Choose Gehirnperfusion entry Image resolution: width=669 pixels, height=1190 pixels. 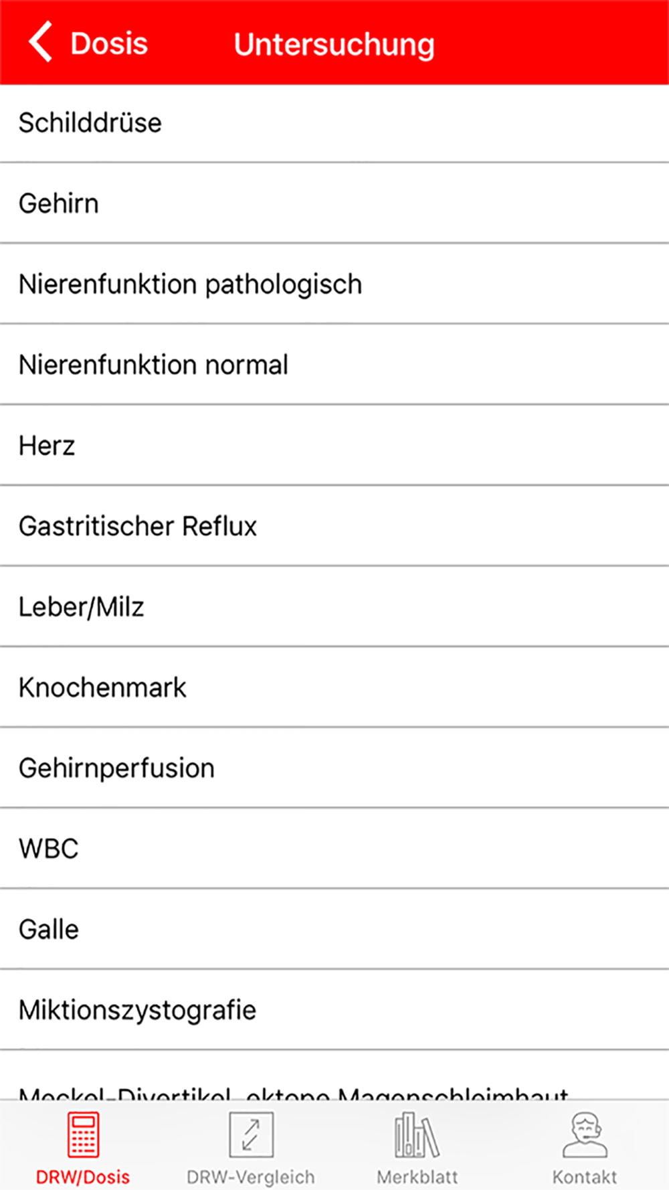click(334, 768)
